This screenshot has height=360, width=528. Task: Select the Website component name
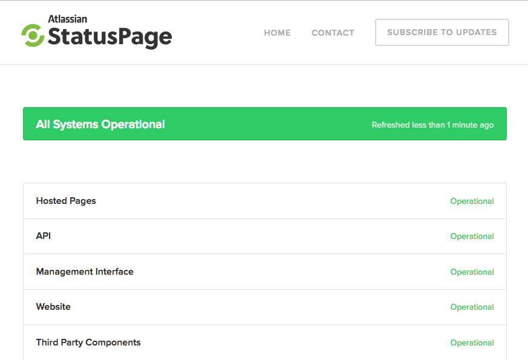tap(53, 307)
